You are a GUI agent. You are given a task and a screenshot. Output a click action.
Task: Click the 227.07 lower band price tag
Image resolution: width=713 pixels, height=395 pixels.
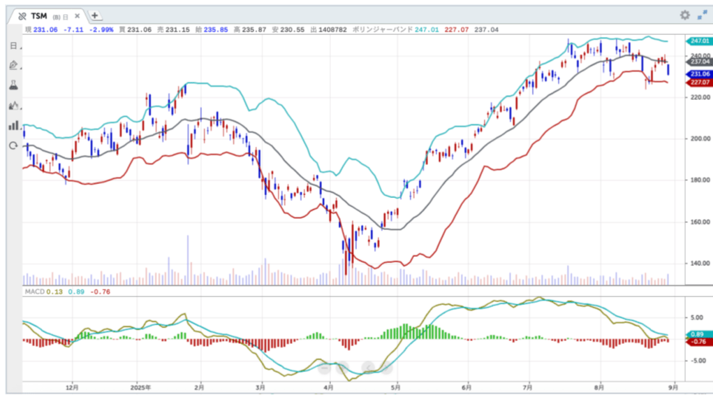tap(698, 82)
